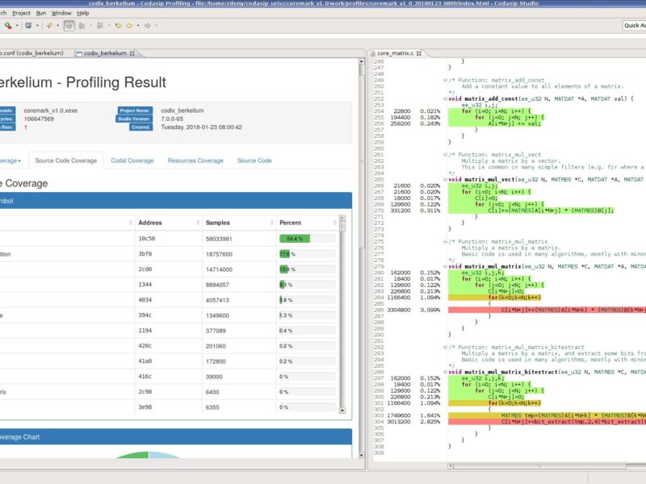Screen dimensions: 646x484
Task: Click the Quick Access field top right
Action: [635, 25]
